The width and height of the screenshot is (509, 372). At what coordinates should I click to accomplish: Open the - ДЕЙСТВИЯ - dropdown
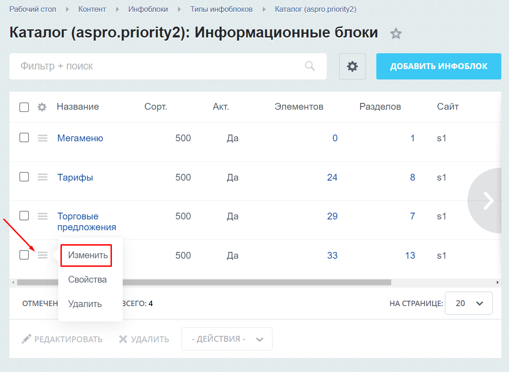pyautogui.click(x=227, y=339)
